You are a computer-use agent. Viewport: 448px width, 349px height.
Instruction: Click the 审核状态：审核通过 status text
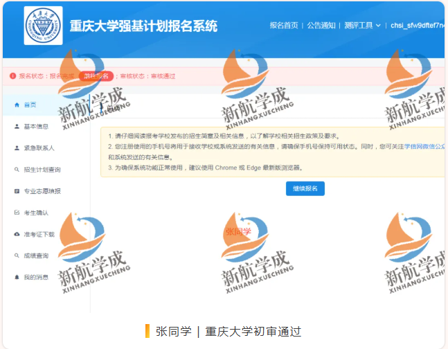147,76
